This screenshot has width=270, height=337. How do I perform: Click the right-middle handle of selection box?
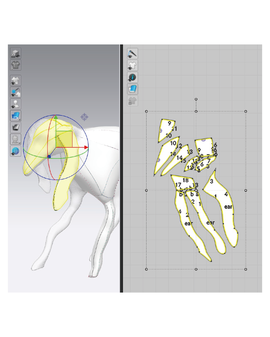click(x=246, y=190)
